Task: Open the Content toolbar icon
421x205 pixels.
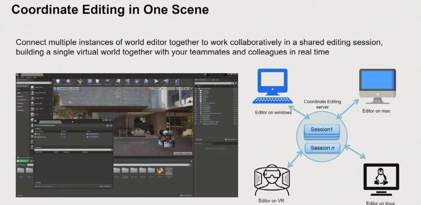Action: [x=90, y=81]
